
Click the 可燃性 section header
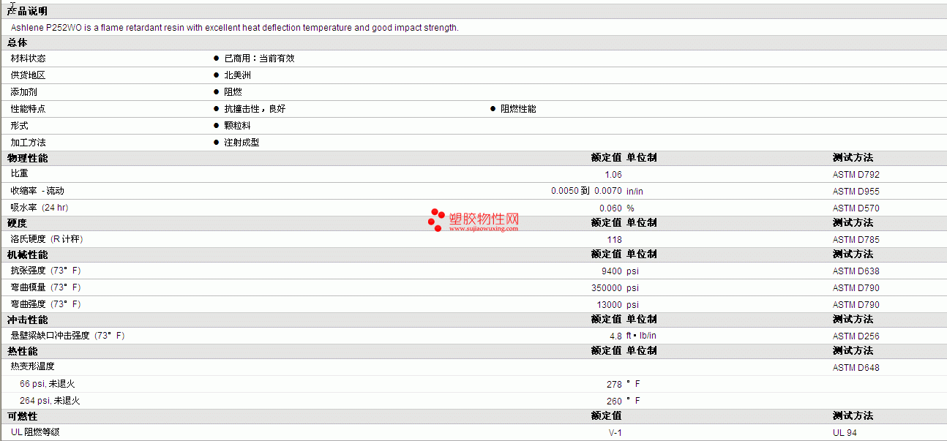tap(23, 416)
